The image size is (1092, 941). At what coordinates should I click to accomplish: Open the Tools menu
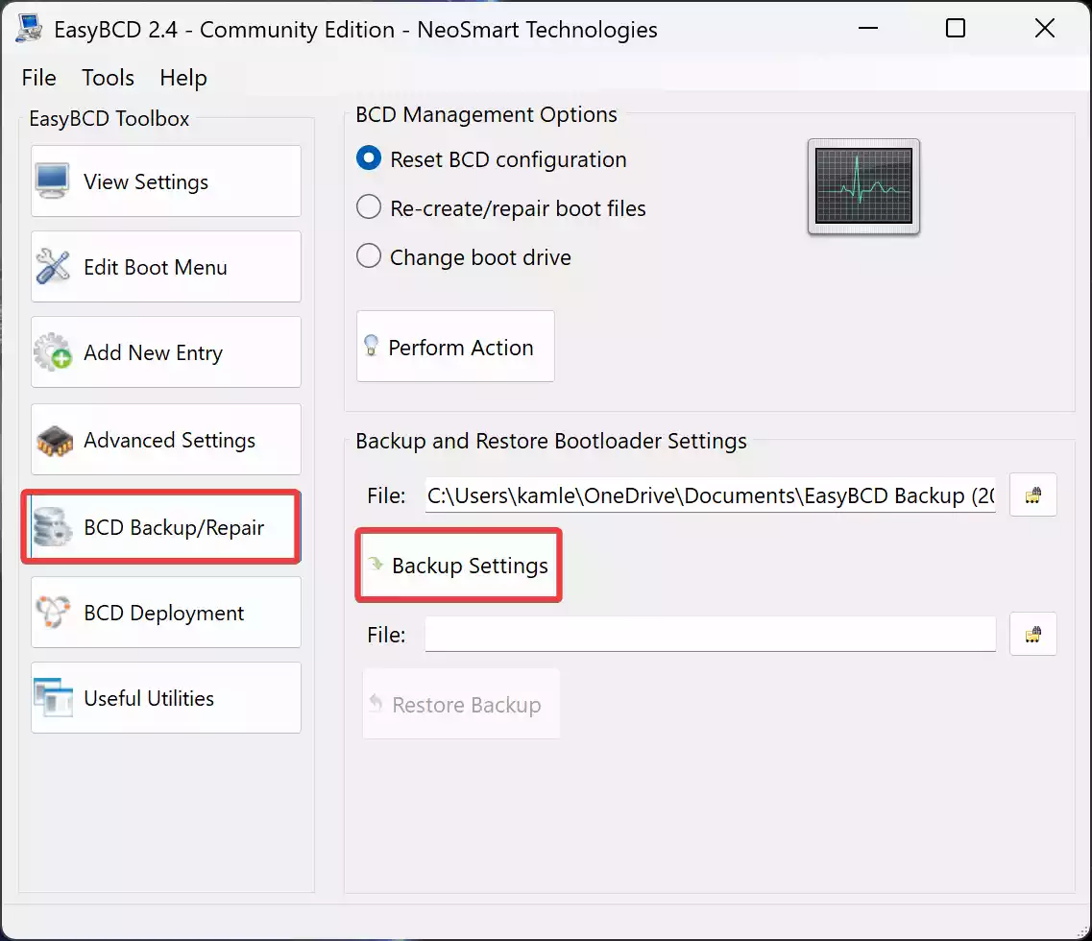point(108,78)
